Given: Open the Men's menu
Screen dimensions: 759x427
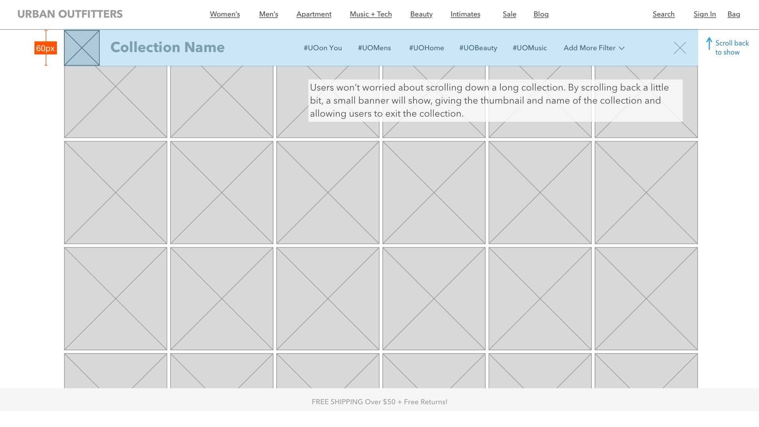Looking at the screenshot, I should (268, 14).
